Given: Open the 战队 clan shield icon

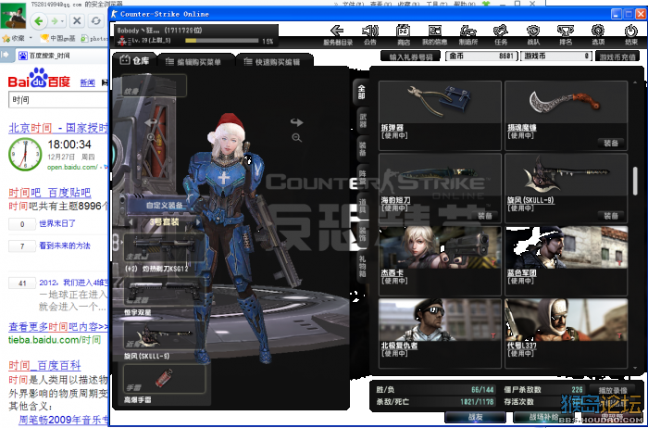Looking at the screenshot, I should (x=533, y=34).
